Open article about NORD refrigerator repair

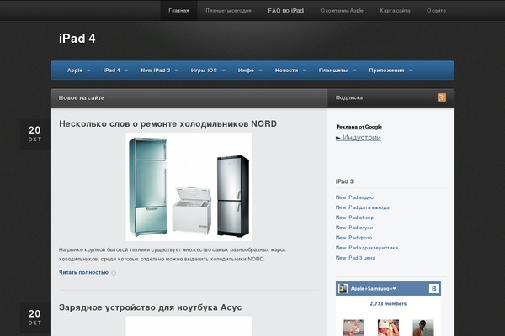coord(167,123)
